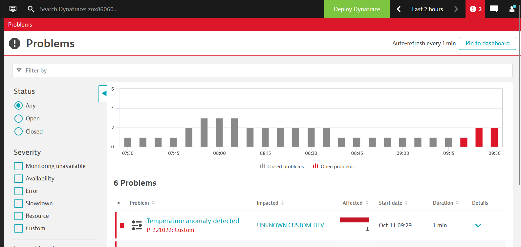Open the UNKNOWN CUSTOM_DEV... impacted entity link
521x247 pixels.
293,225
